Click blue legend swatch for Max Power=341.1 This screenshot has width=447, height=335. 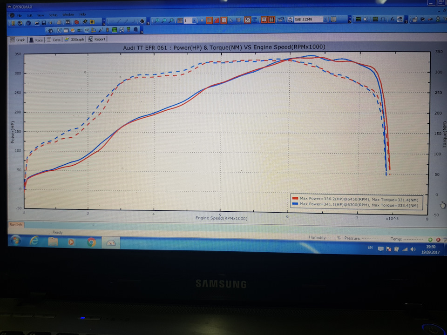(x=295, y=204)
